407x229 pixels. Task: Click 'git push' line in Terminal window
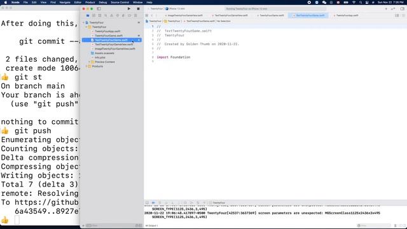(x=32, y=131)
